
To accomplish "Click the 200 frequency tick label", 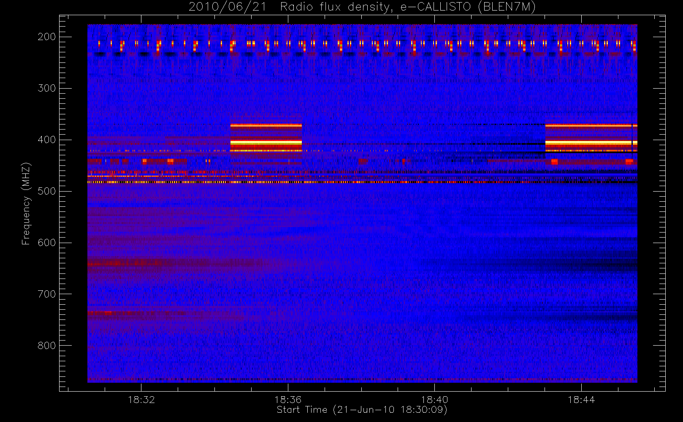I will pyautogui.click(x=47, y=37).
